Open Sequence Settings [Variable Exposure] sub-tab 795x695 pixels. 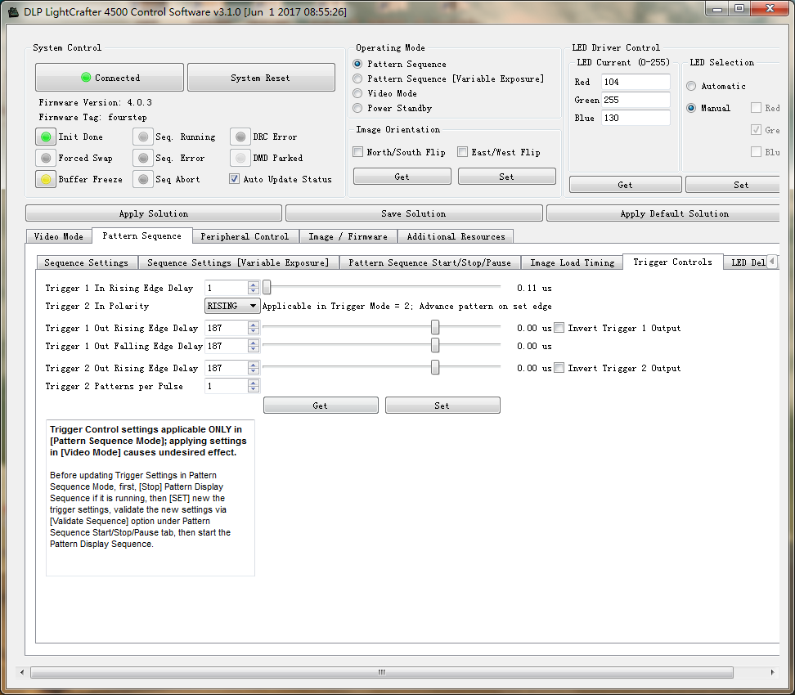(238, 262)
